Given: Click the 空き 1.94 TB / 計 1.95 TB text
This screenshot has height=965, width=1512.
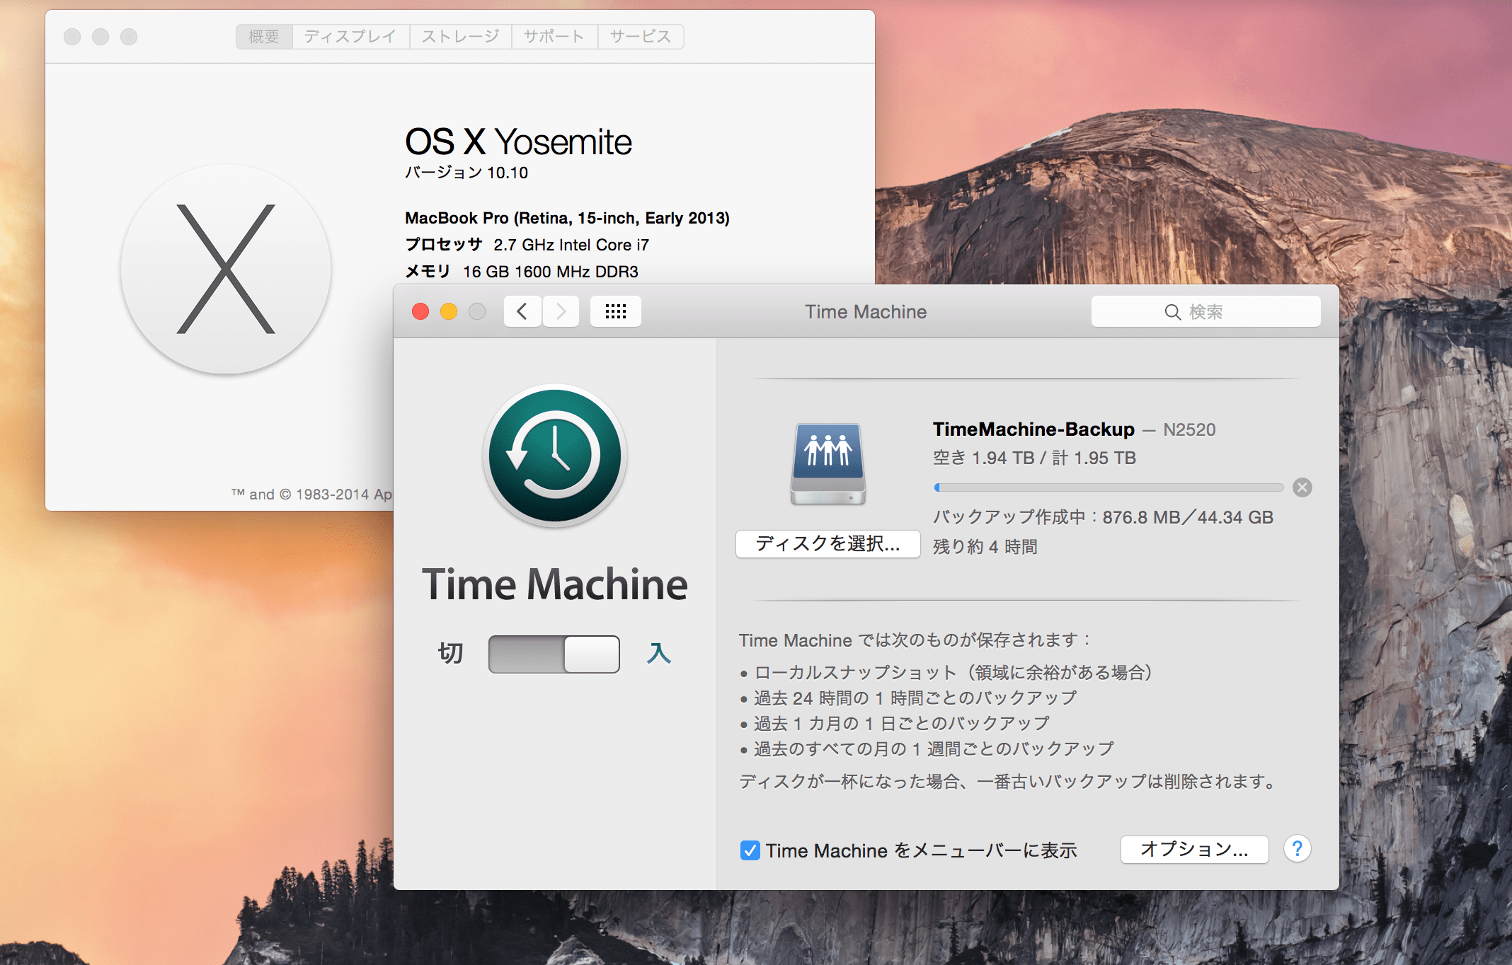Looking at the screenshot, I should pyautogui.click(x=1034, y=458).
